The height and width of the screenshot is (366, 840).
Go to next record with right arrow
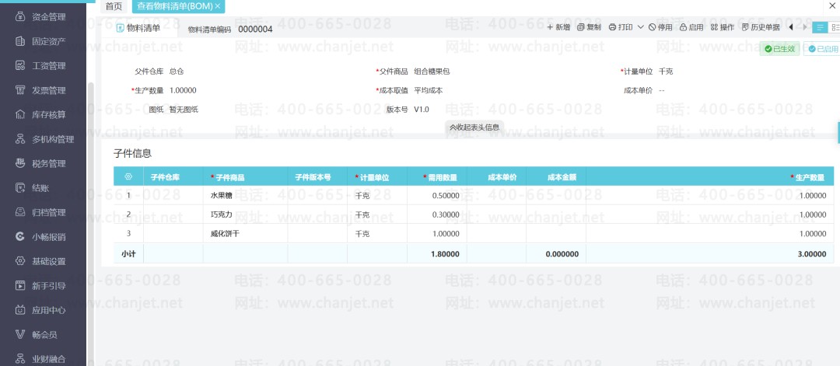(805, 27)
